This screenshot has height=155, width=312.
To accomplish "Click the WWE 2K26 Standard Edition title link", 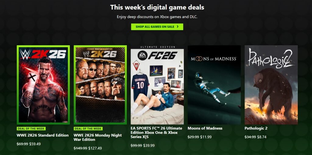I will 43,135.
